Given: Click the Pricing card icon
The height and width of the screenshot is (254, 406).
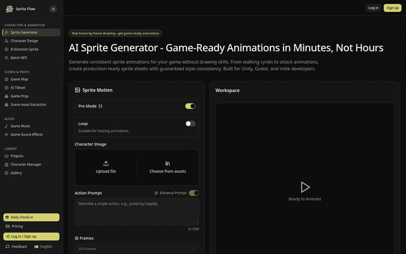Looking at the screenshot, I should [x=8, y=226].
